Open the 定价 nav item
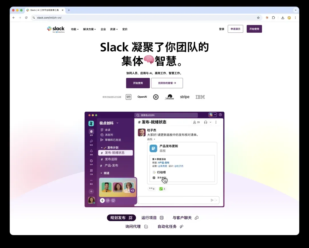 click(125, 29)
